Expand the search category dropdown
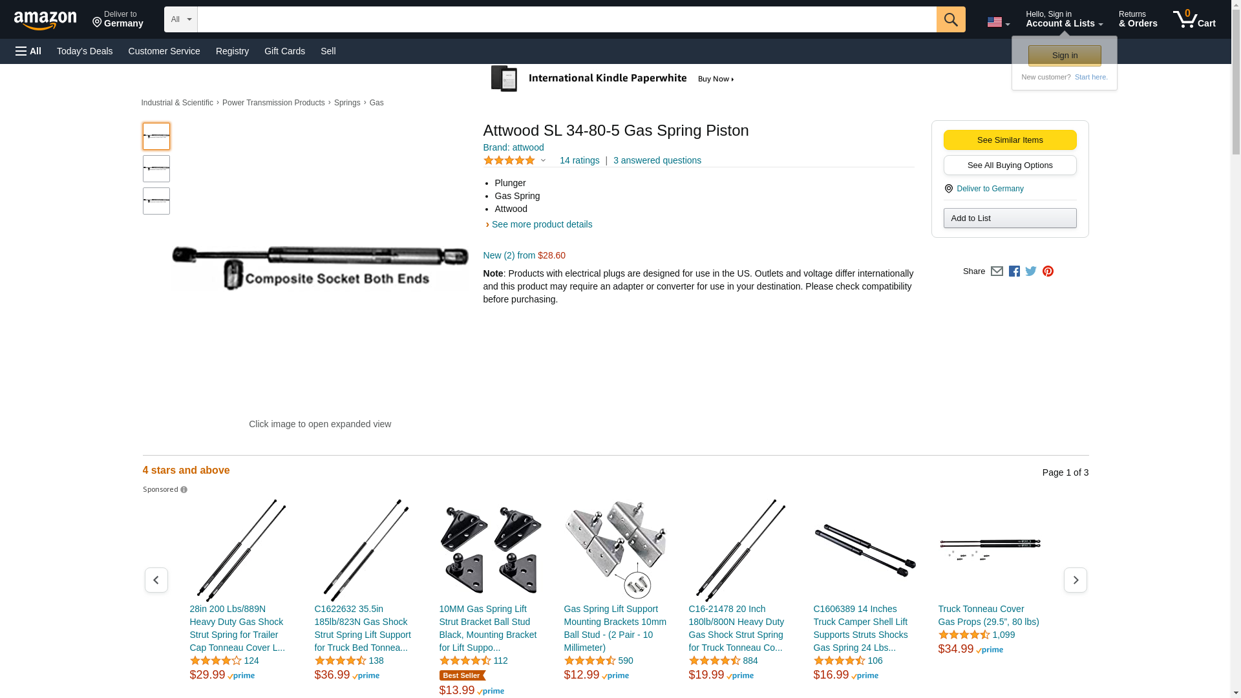The width and height of the screenshot is (1241, 698). click(x=180, y=19)
